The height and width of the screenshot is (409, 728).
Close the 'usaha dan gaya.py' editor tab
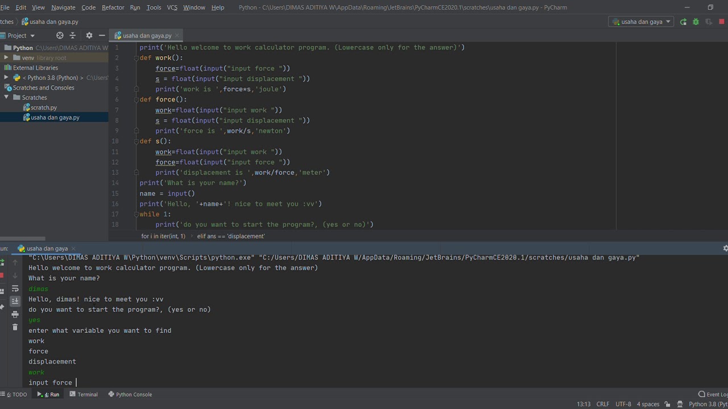click(177, 35)
